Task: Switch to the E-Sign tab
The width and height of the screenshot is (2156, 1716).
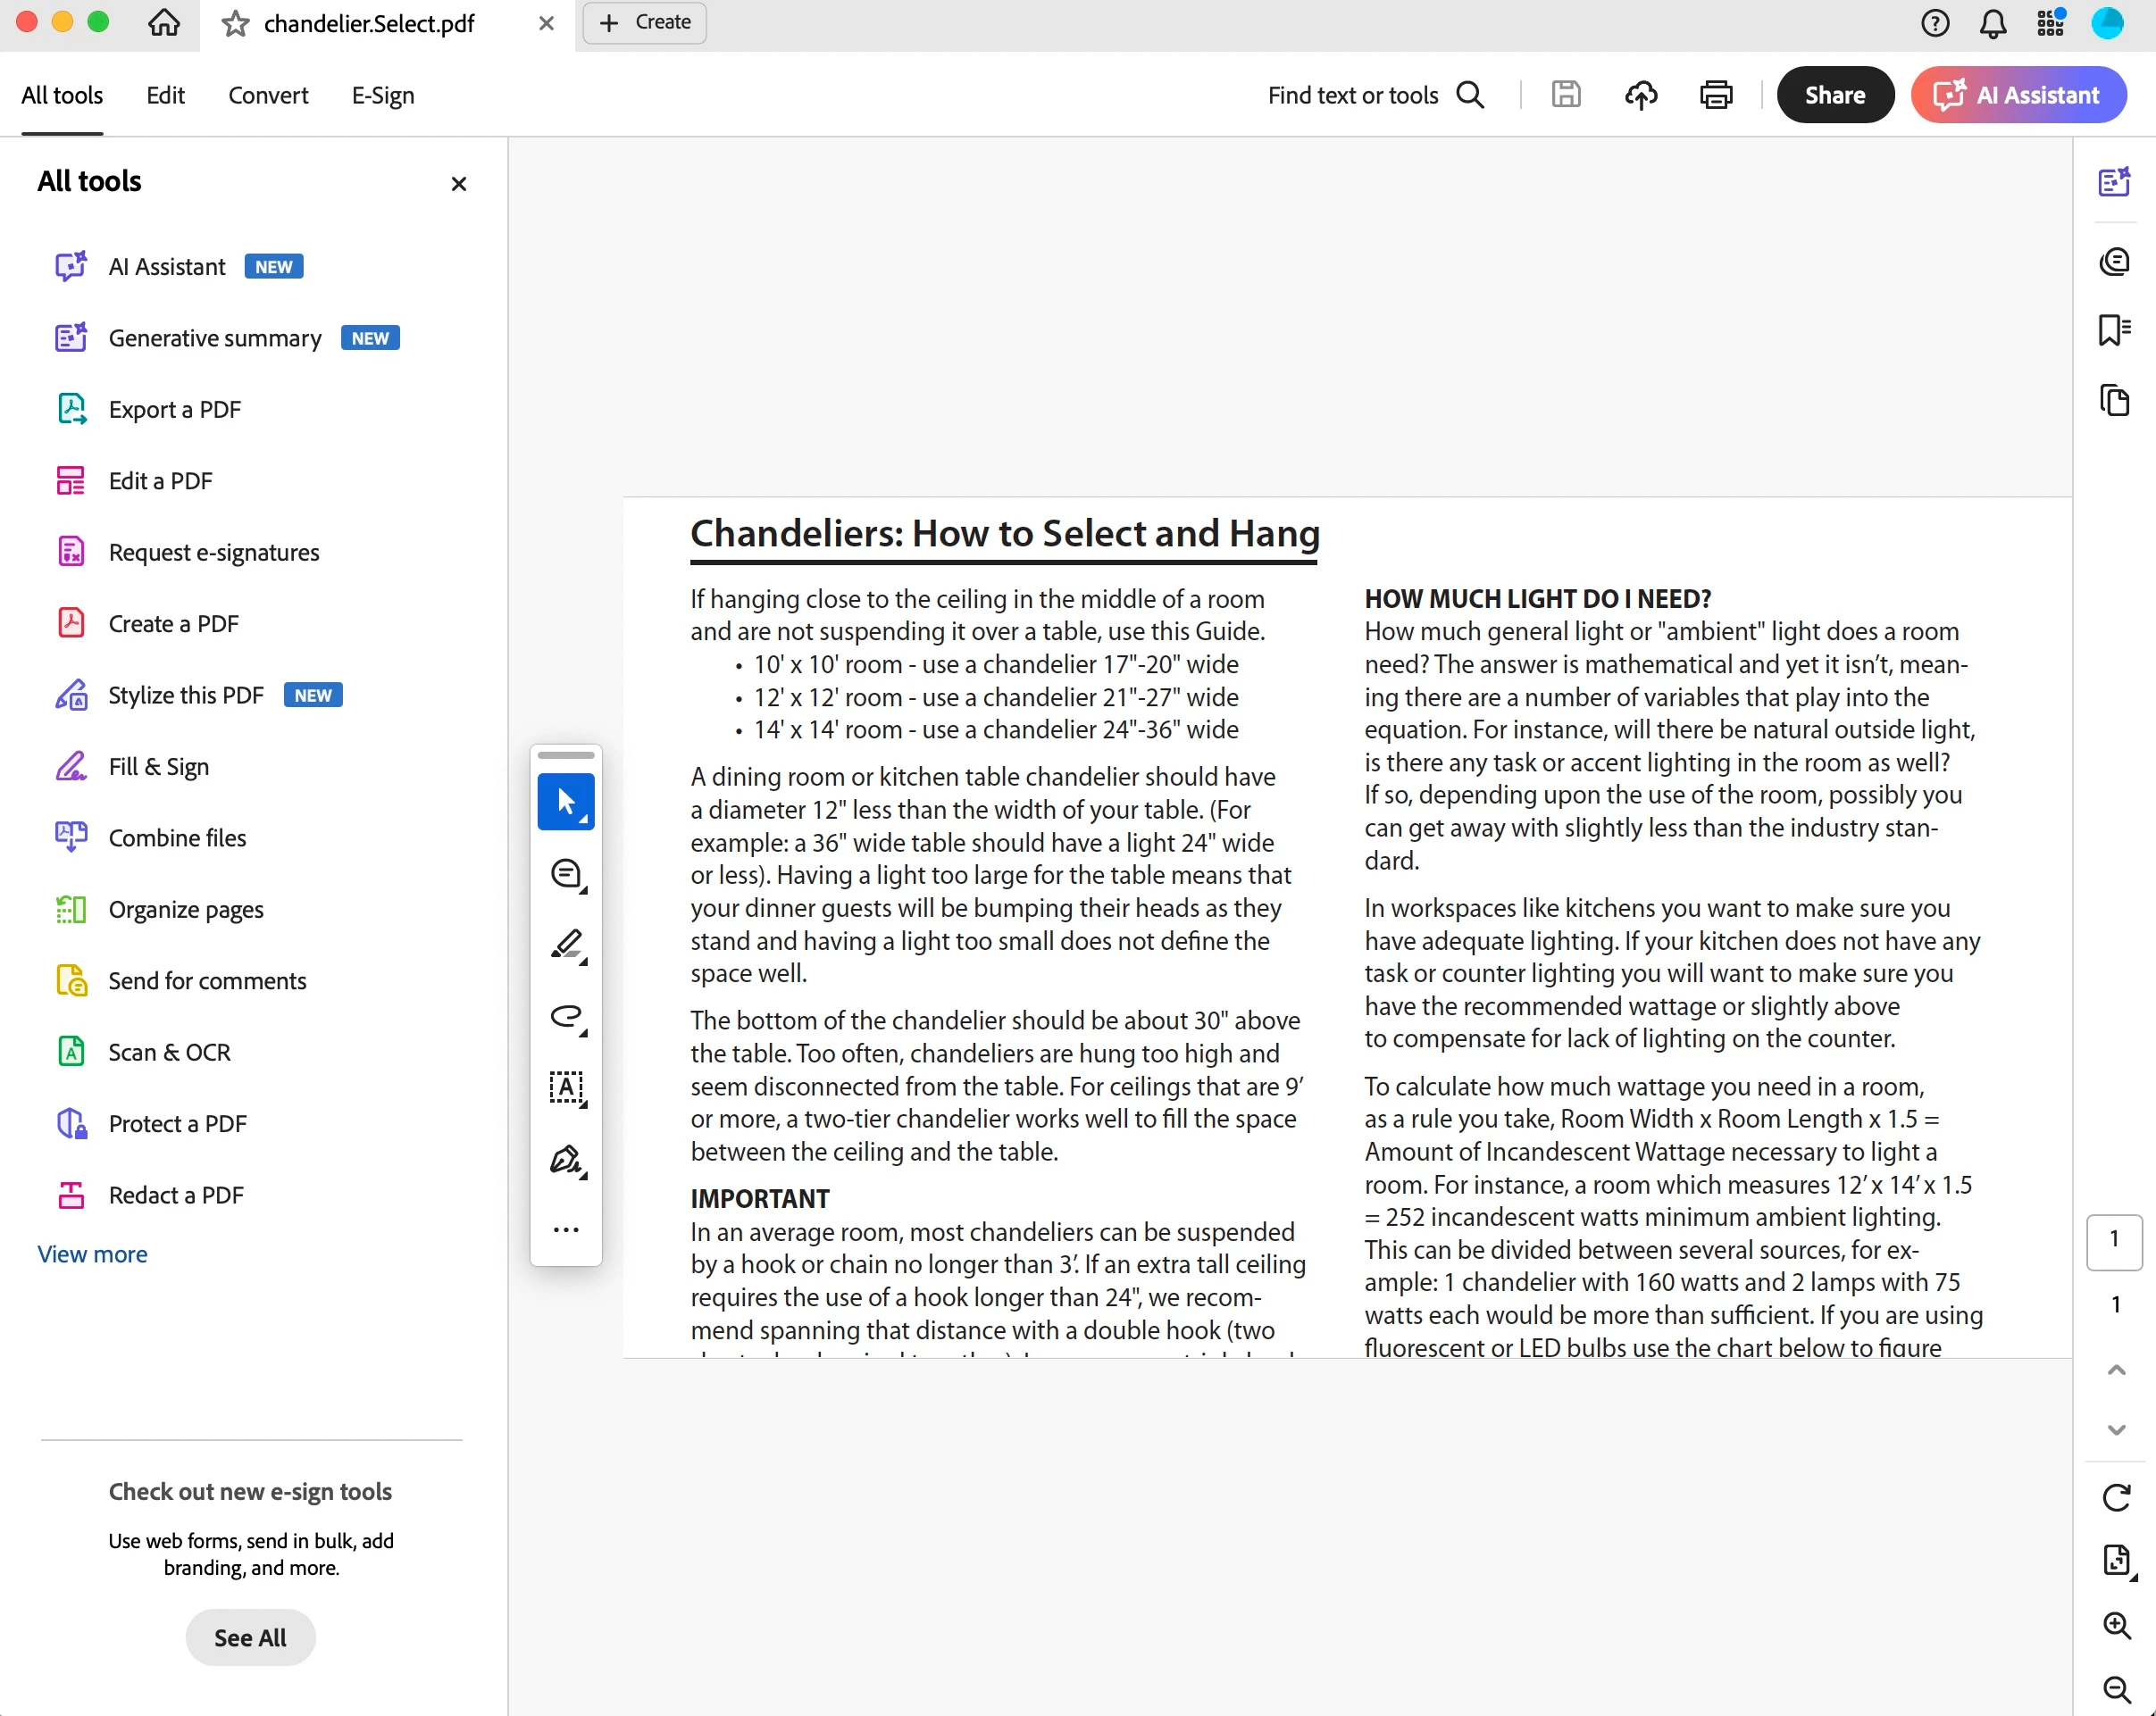Action: 382,95
